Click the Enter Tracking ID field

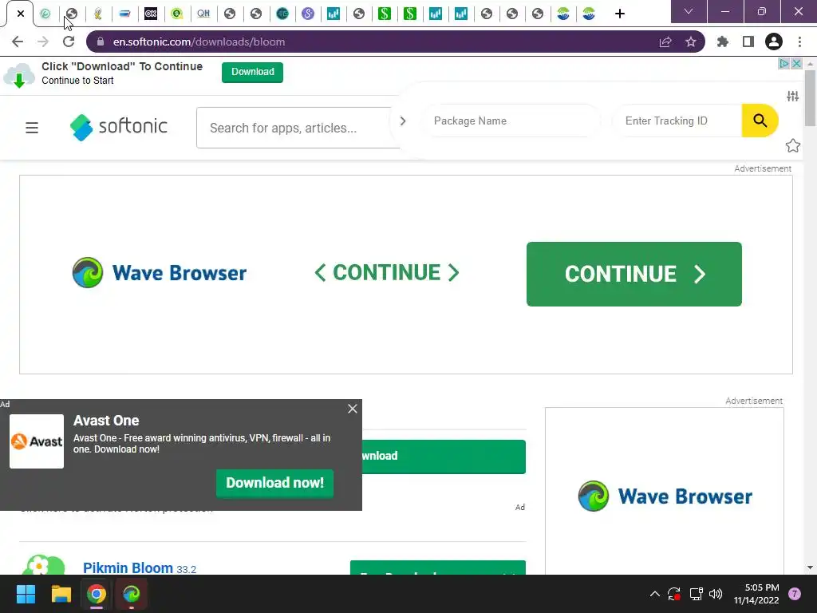[677, 121]
